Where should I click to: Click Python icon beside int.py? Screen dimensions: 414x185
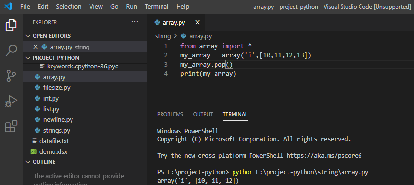click(38, 99)
